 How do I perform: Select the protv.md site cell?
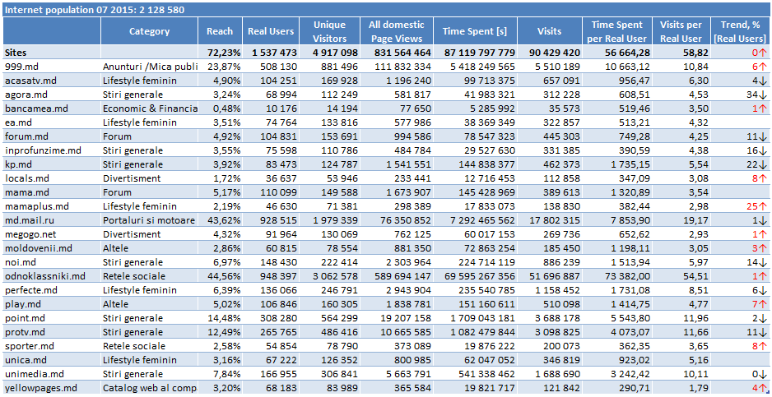coord(52,332)
